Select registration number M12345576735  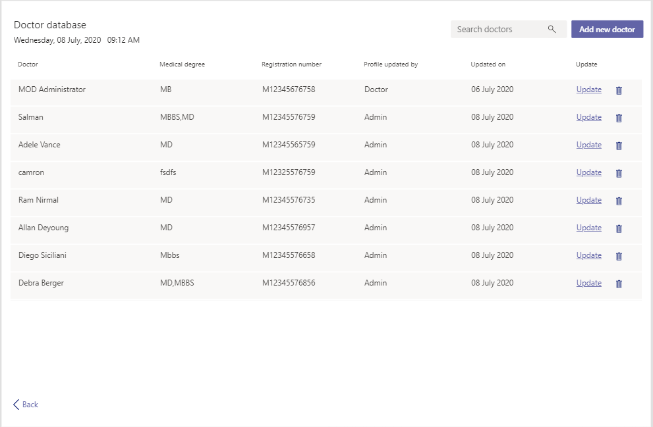[x=289, y=200]
